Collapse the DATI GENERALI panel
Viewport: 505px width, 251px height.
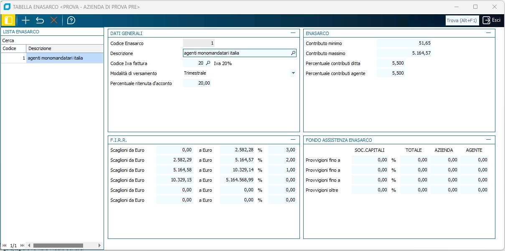click(x=293, y=33)
